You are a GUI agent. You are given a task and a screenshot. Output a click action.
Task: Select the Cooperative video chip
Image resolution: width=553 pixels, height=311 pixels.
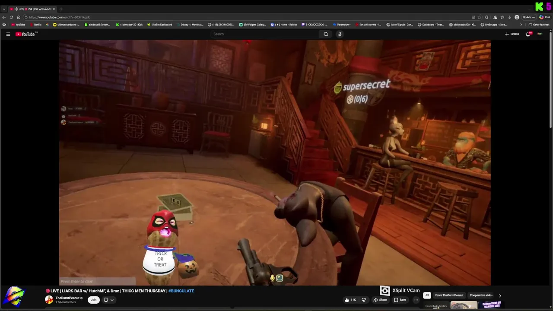(x=481, y=295)
